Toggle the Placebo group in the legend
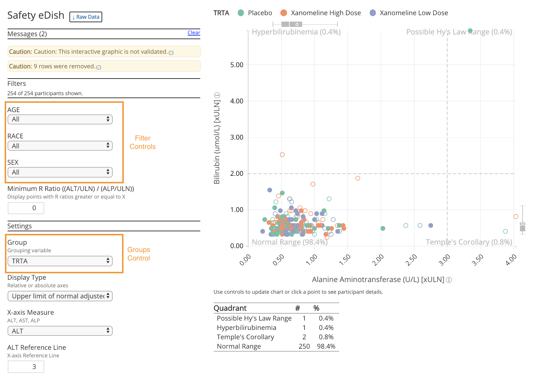The height and width of the screenshot is (379, 550). coord(241,13)
